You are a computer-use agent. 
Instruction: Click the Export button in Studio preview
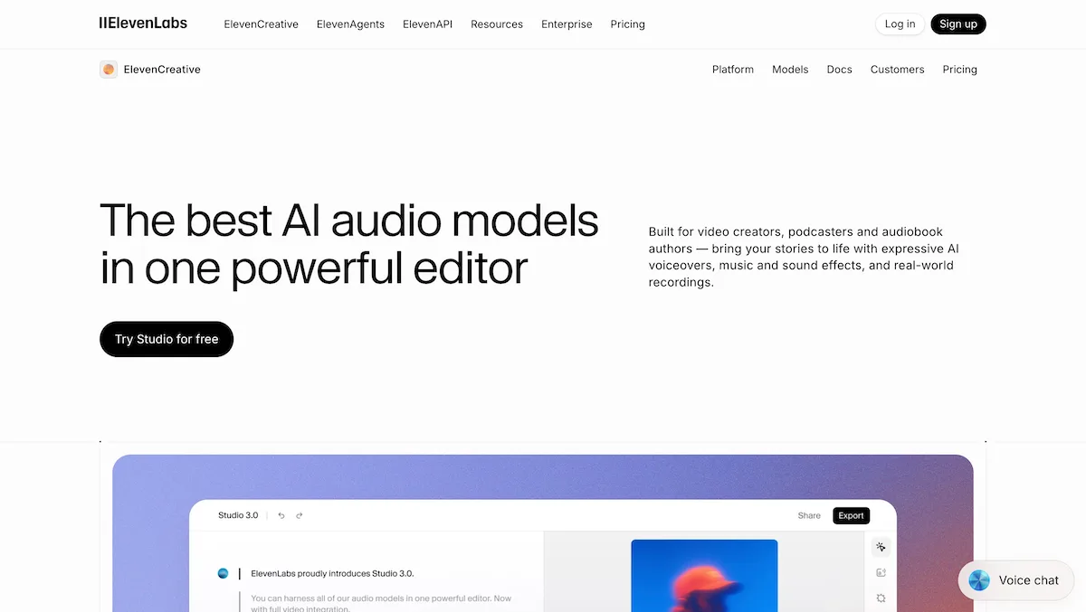(851, 515)
